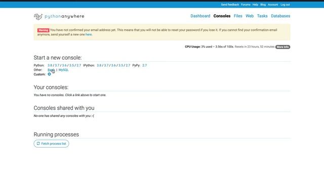Open the Databases tab

[x=280, y=16]
